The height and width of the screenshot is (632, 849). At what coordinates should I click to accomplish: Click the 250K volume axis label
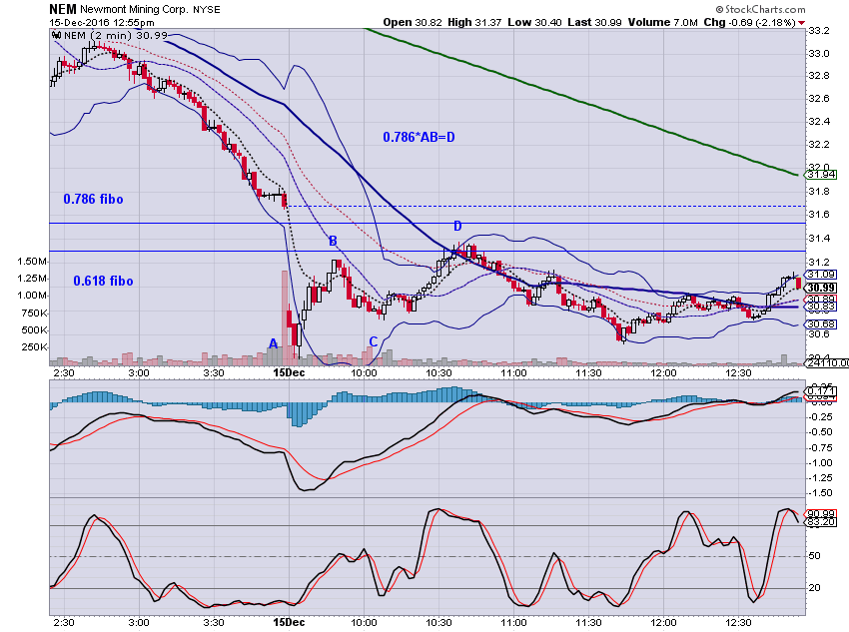pos(34,346)
